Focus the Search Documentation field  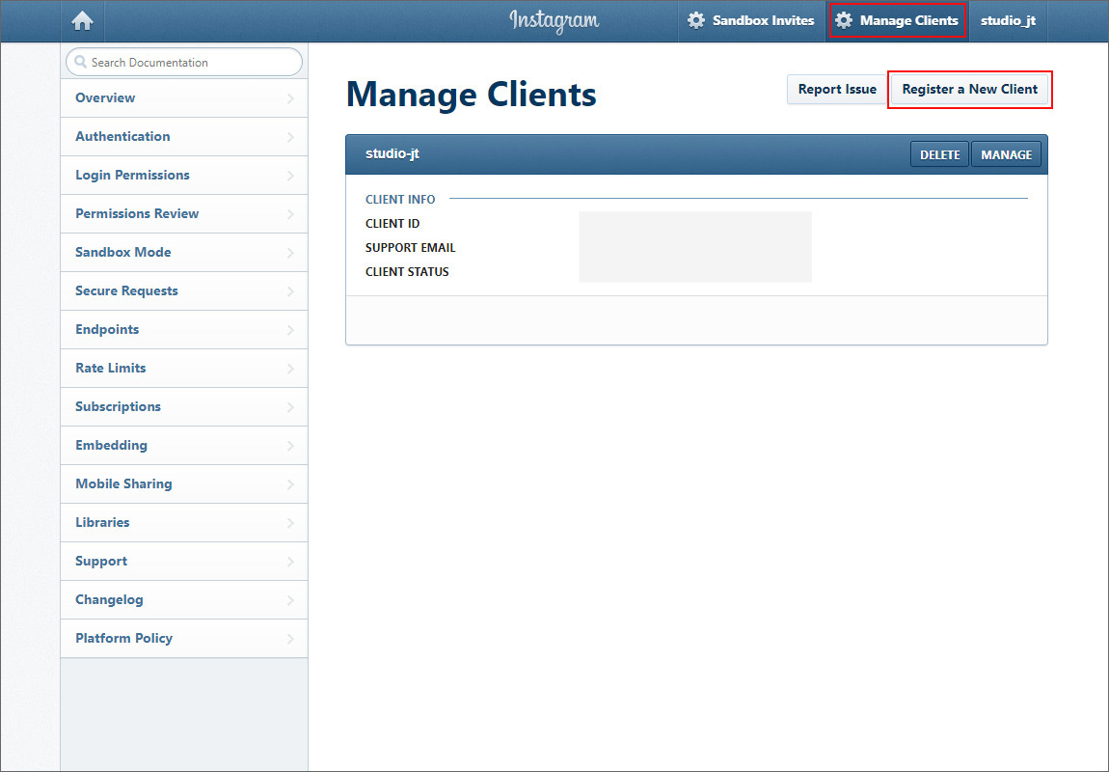pyautogui.click(x=191, y=63)
